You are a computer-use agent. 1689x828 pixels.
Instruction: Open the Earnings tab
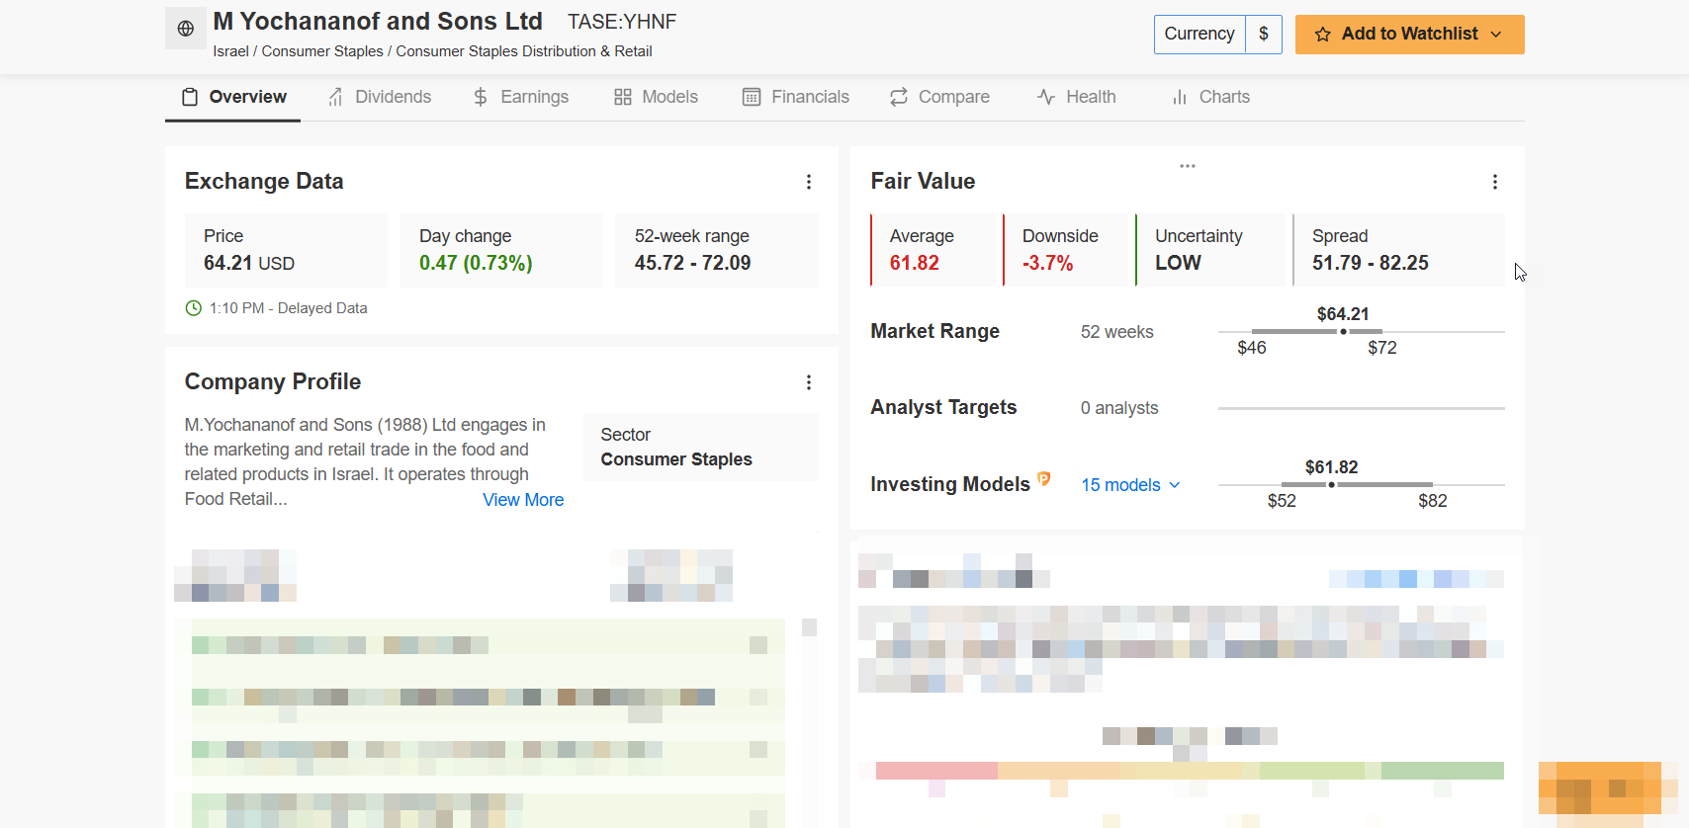(520, 97)
